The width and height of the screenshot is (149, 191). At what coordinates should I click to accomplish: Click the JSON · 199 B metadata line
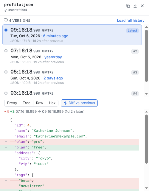click(37, 83)
